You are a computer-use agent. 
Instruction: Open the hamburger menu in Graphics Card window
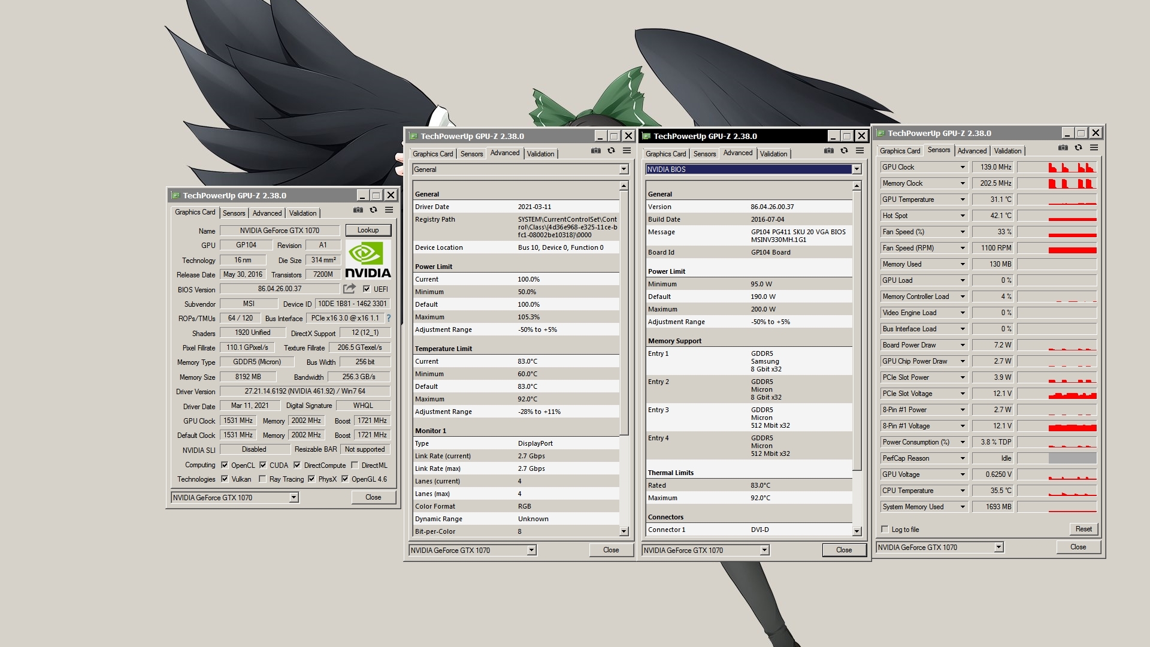point(389,210)
